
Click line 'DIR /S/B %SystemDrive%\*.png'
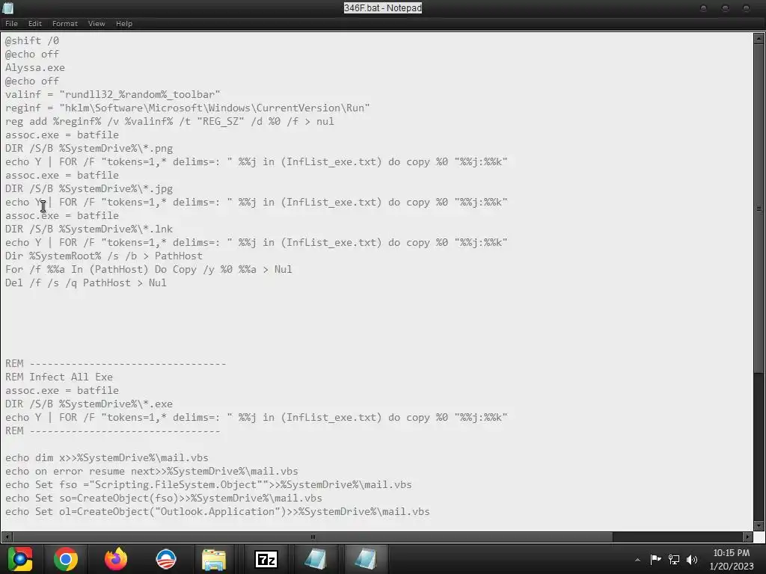tap(89, 148)
